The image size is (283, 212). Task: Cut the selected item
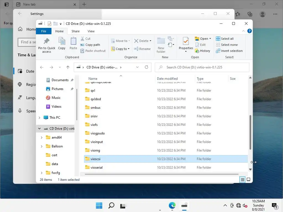pyautogui.click(x=85, y=39)
